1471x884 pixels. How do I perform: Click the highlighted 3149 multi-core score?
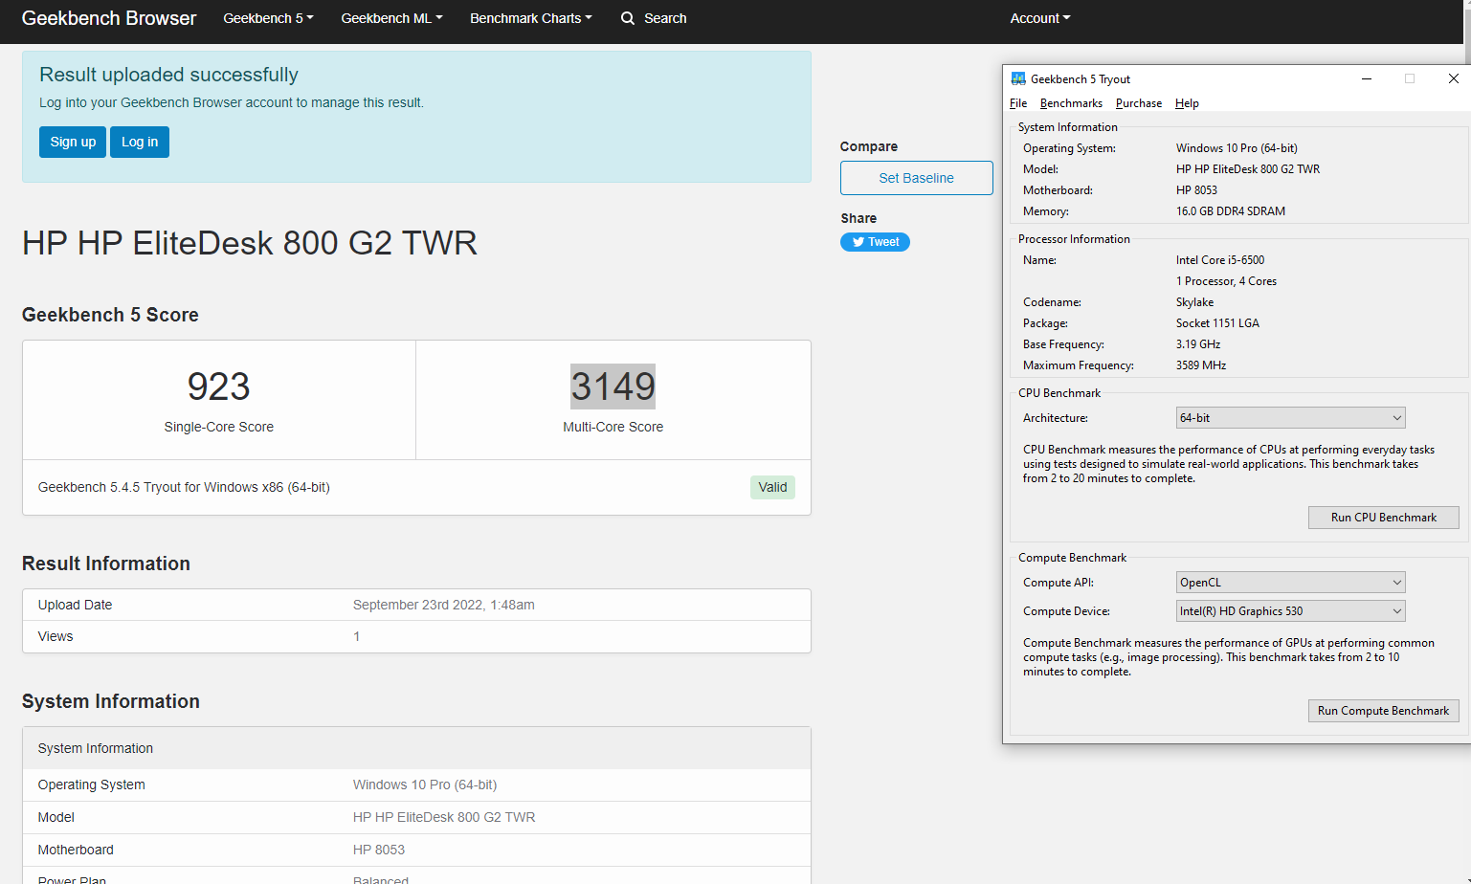pyautogui.click(x=613, y=387)
